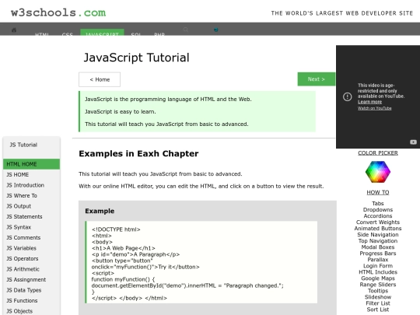Open the 'Sort List' how-to link
420x315 pixels.
pyautogui.click(x=378, y=310)
